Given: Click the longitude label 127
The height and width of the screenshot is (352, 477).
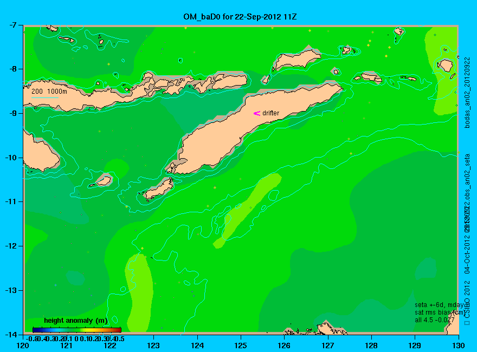Looking at the screenshot, I should (328, 346).
